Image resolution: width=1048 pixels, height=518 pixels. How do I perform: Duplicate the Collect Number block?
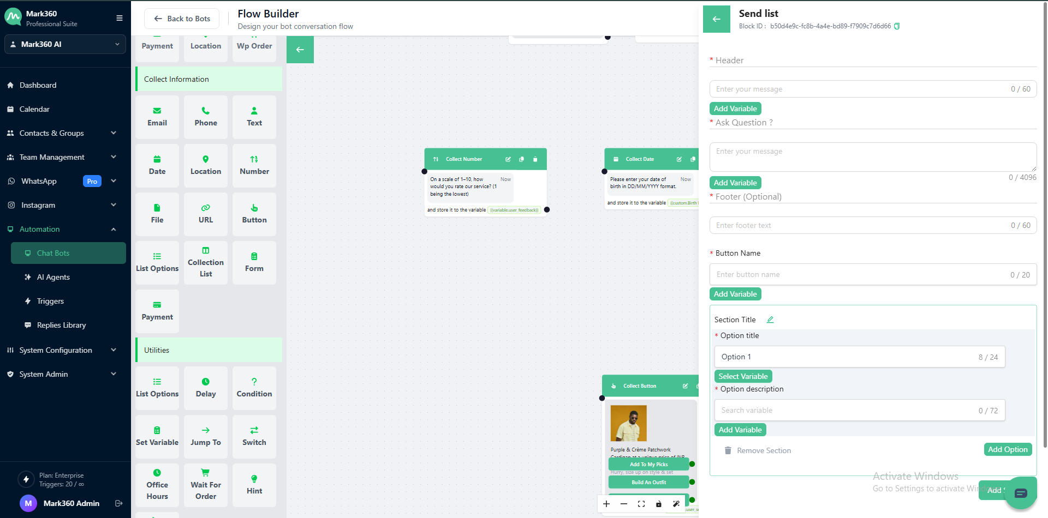[521, 159]
